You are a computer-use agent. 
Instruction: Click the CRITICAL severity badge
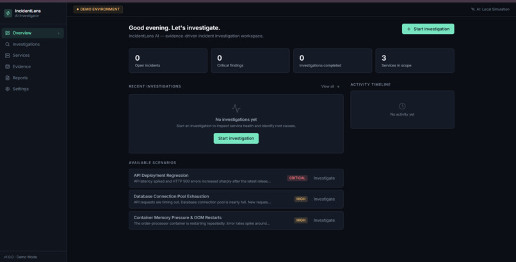pyautogui.click(x=297, y=178)
